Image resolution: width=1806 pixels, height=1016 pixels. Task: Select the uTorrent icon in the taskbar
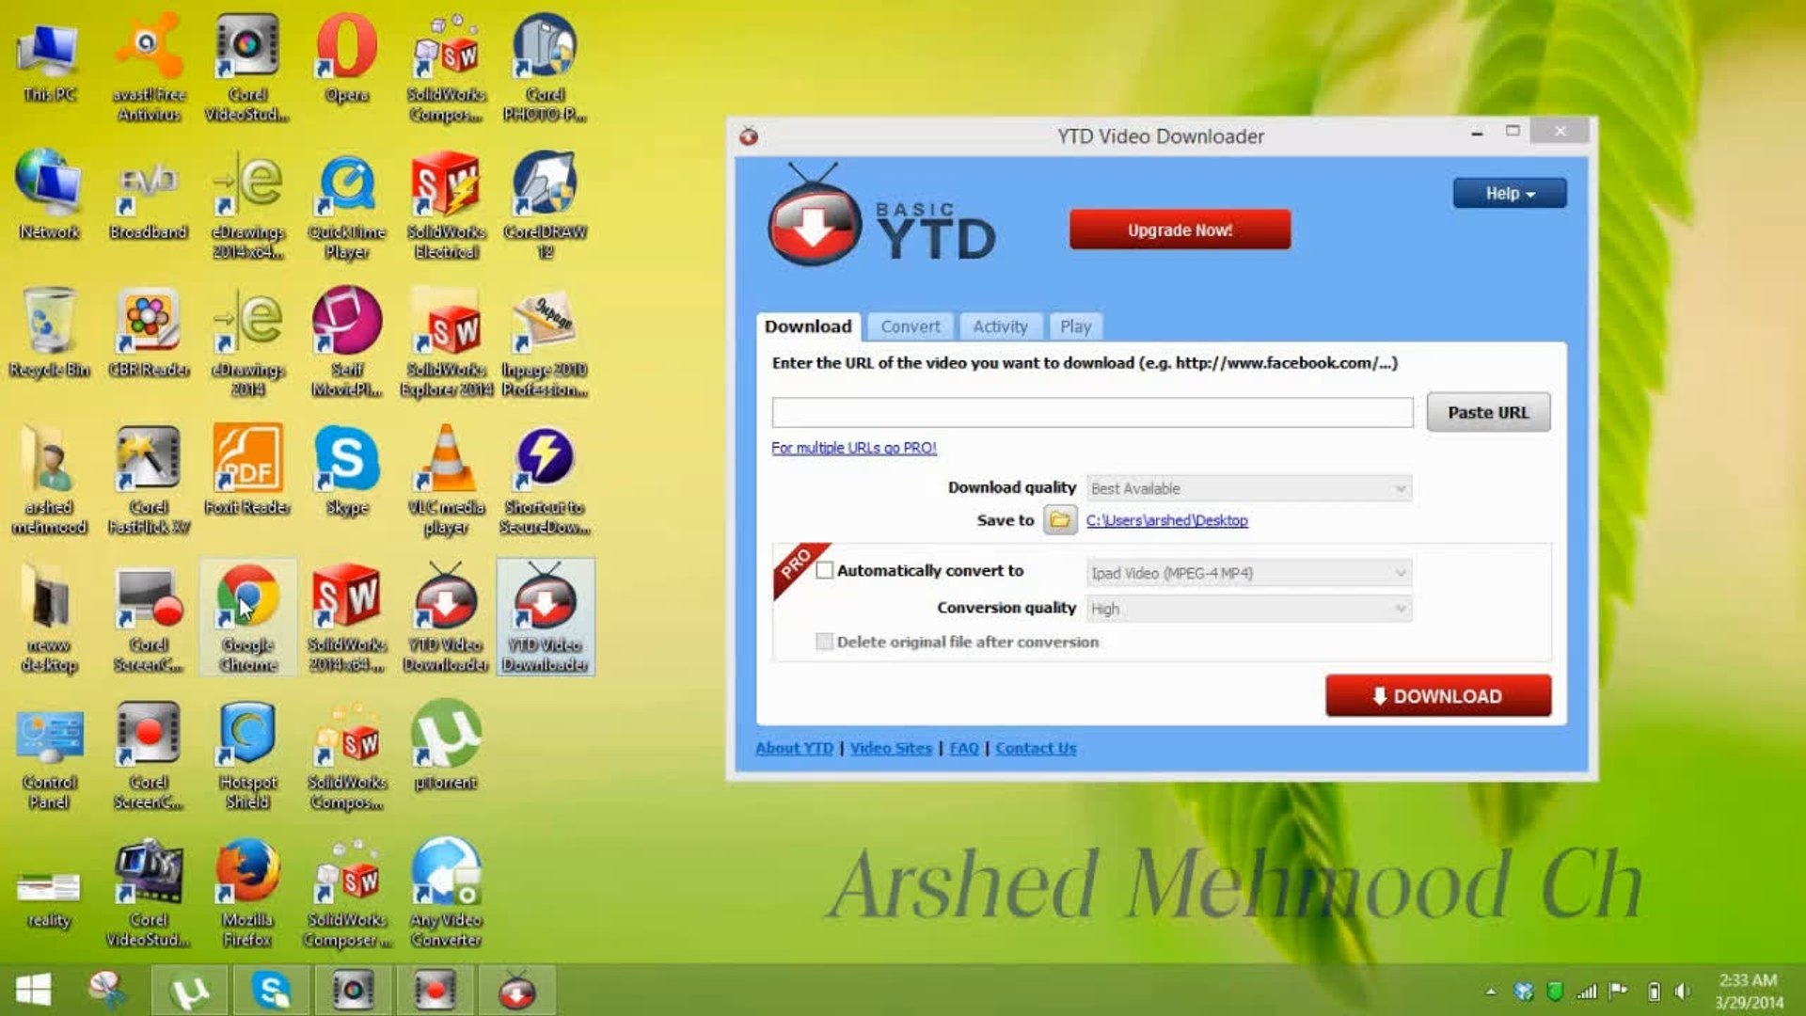[190, 991]
